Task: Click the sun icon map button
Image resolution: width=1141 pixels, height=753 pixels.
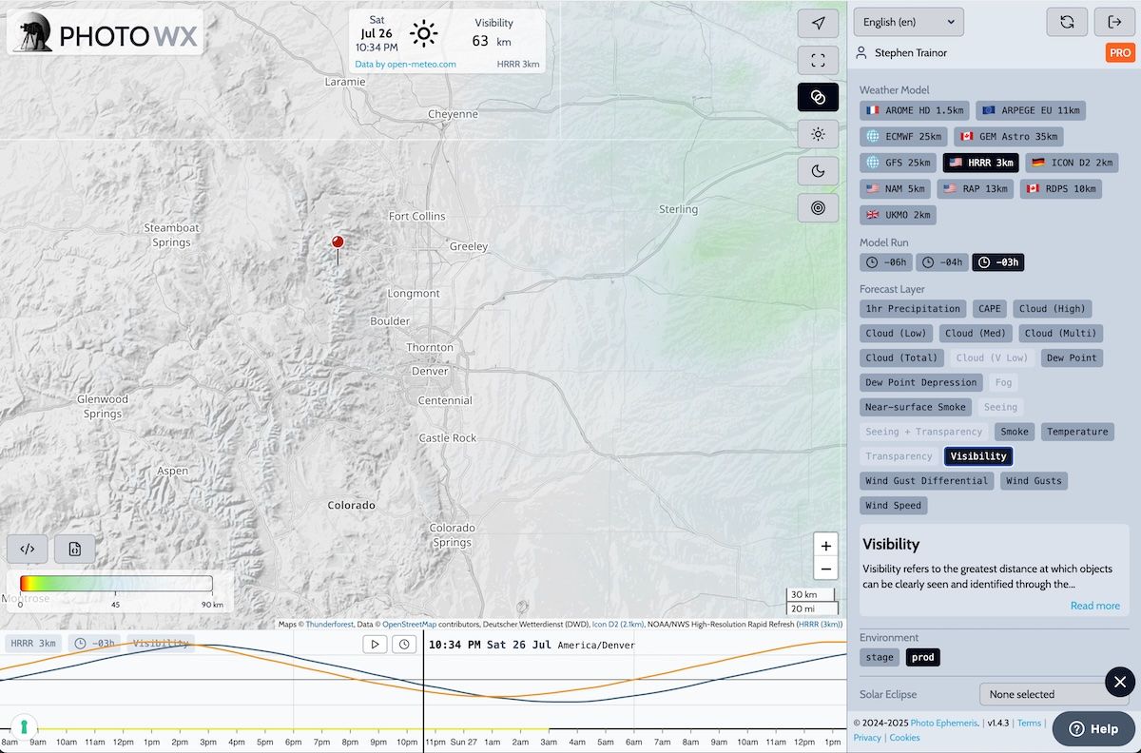Action: (818, 134)
